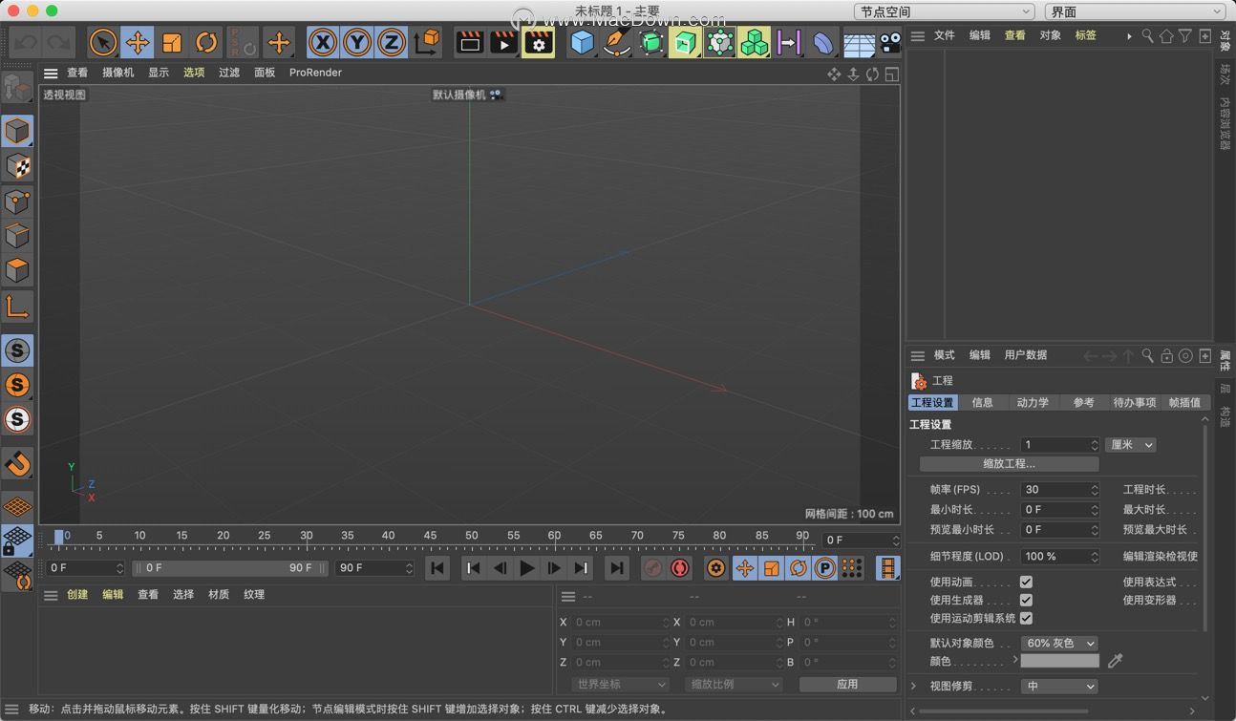The image size is (1236, 721).
Task: Toggle Y axis lock
Action: [x=357, y=42]
